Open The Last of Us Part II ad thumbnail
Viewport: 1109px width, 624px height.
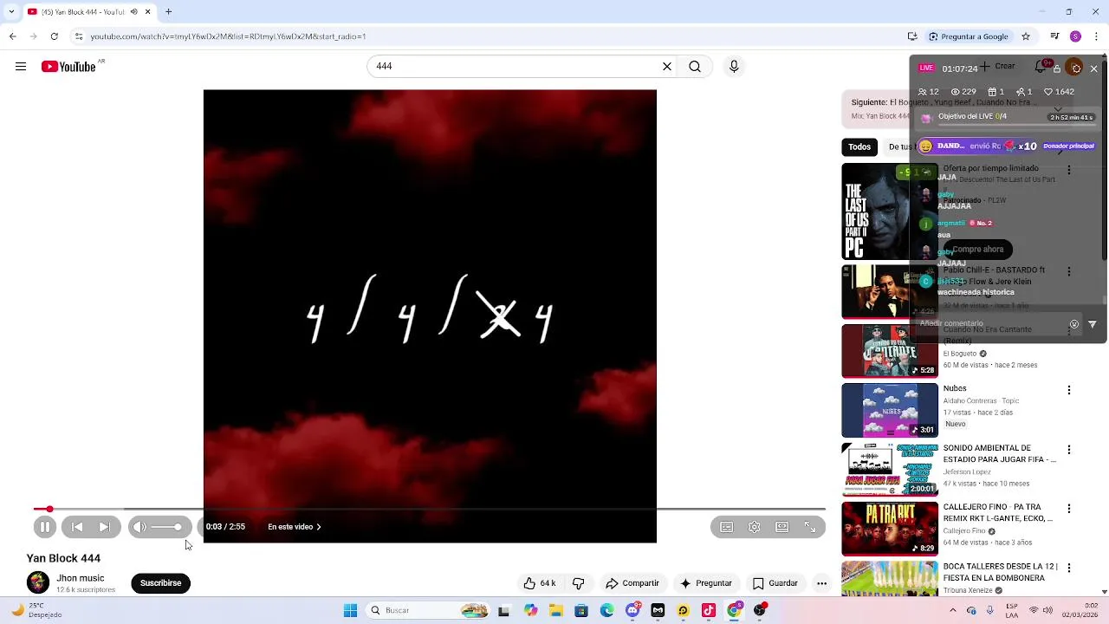(890, 211)
